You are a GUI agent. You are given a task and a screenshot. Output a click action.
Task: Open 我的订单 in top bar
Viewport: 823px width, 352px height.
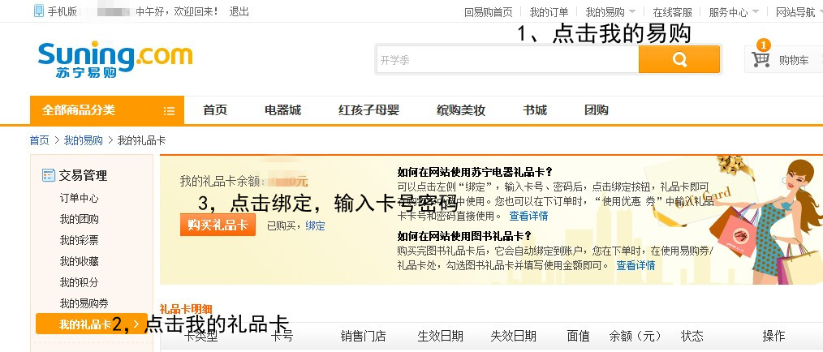click(549, 12)
